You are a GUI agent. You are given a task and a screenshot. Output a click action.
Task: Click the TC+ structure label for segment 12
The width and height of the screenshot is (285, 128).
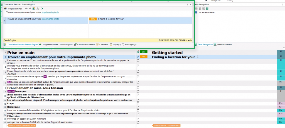click(x=281, y=104)
